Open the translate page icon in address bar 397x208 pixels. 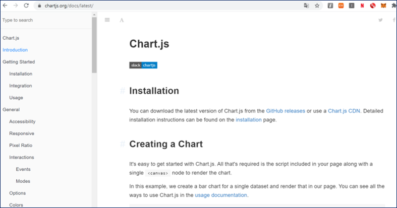(x=306, y=6)
